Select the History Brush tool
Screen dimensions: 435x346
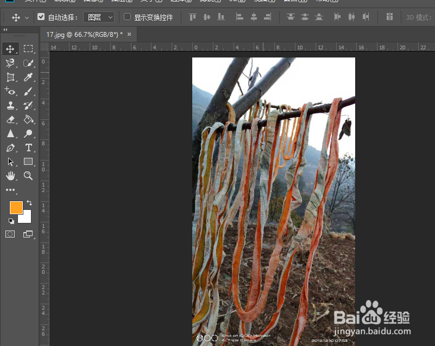(x=28, y=106)
